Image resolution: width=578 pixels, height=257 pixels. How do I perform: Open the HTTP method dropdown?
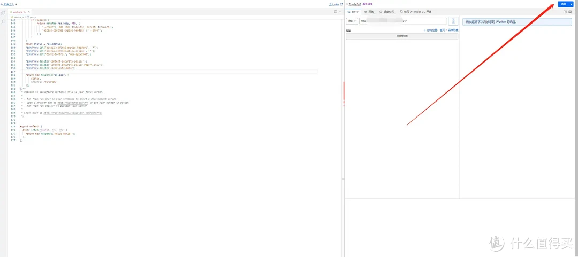[x=352, y=21]
